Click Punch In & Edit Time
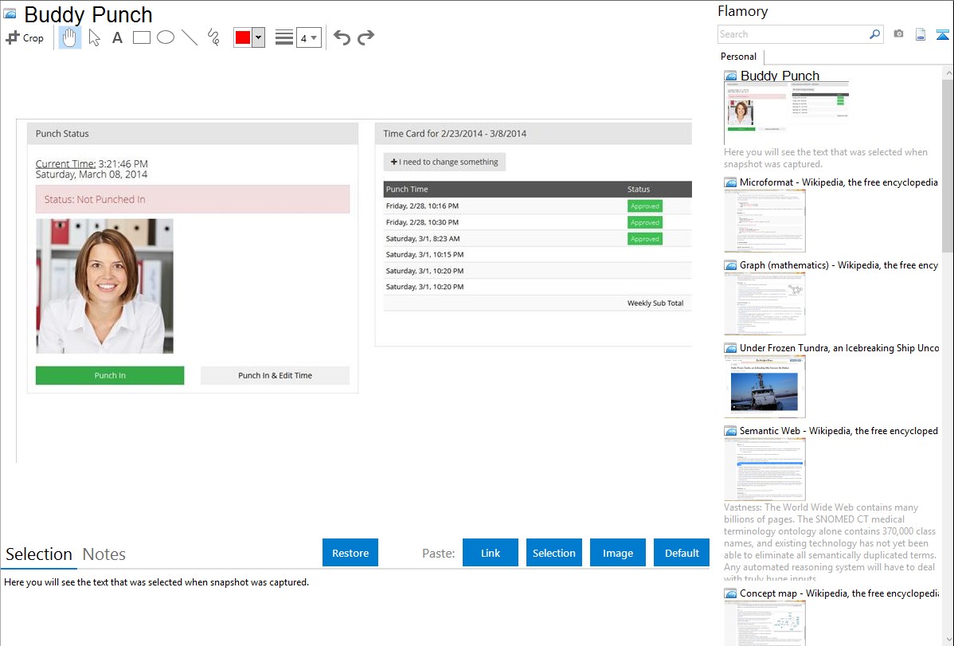Image resolution: width=954 pixels, height=646 pixels. pos(275,375)
